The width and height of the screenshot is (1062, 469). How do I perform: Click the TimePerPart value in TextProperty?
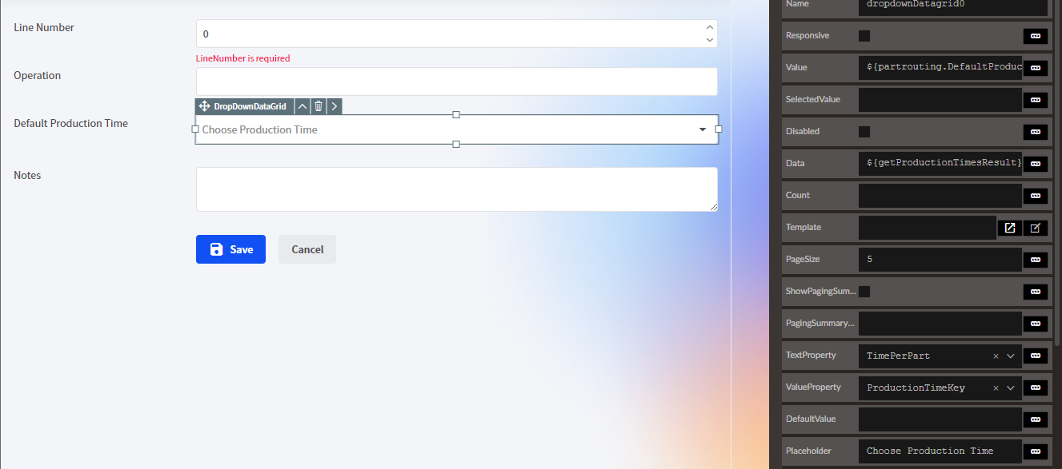coord(898,356)
